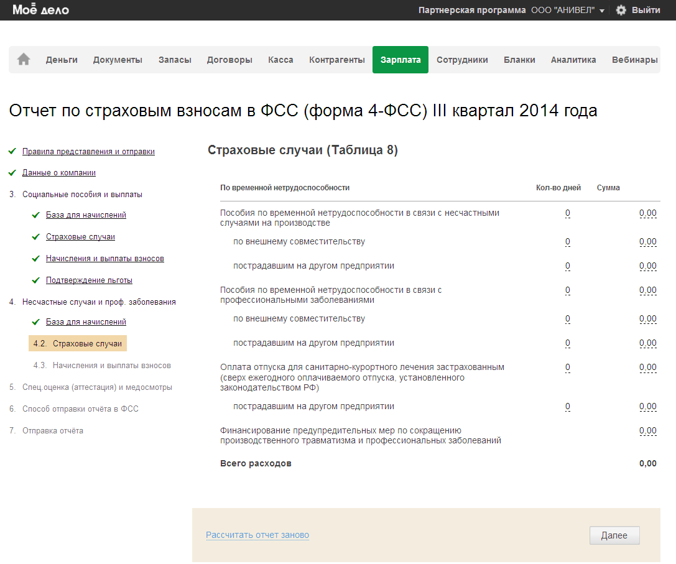676x564 pixels.
Task: Click the gear settings icon
Action: 621,10
